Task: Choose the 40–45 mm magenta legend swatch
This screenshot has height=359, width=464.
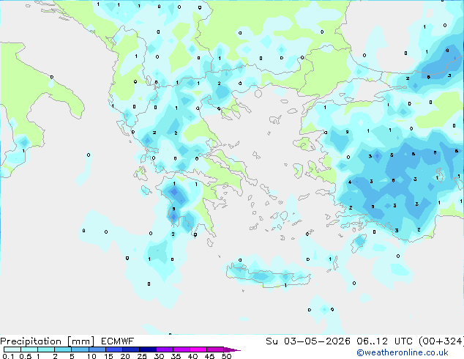Action: (198, 349)
